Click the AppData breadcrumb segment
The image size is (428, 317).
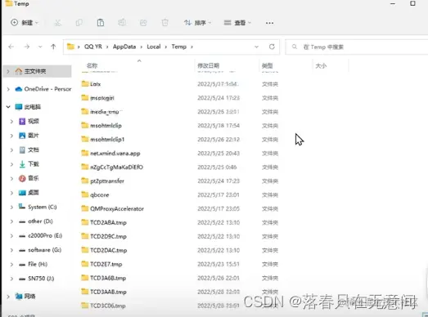pyautogui.click(x=124, y=47)
